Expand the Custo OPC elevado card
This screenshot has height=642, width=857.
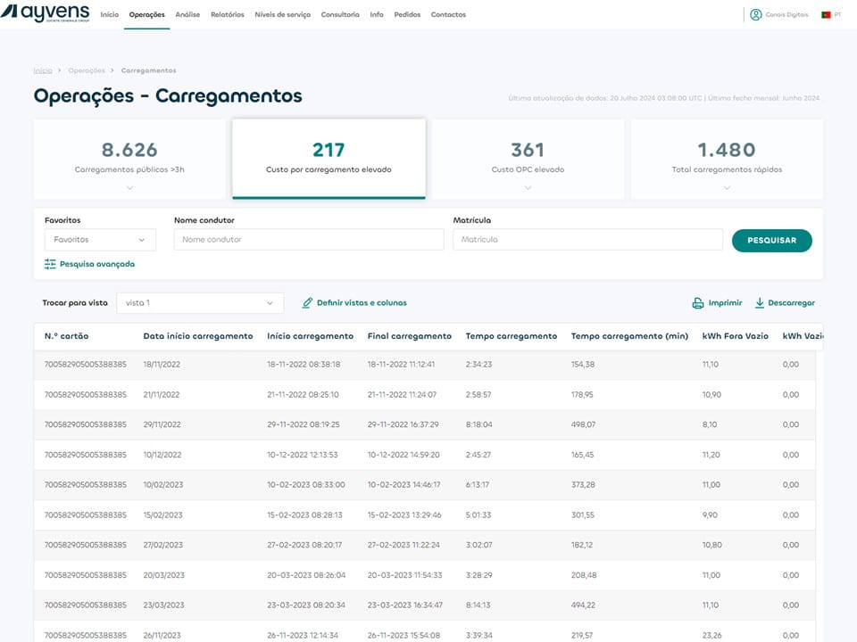528,187
